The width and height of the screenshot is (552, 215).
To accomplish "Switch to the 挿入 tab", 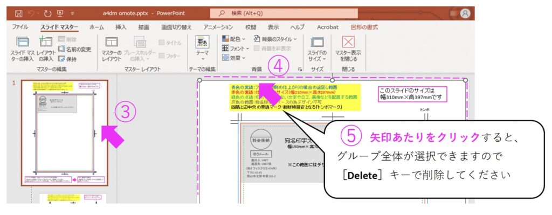I will click(x=121, y=27).
